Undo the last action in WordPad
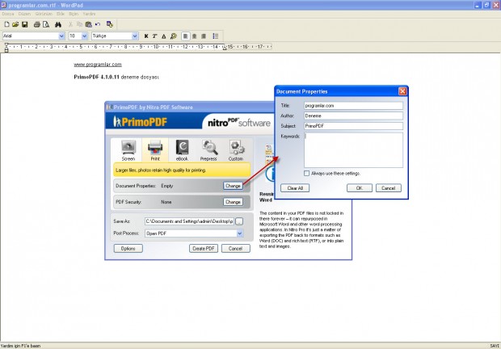This screenshot has width=501, height=349. click(x=98, y=24)
